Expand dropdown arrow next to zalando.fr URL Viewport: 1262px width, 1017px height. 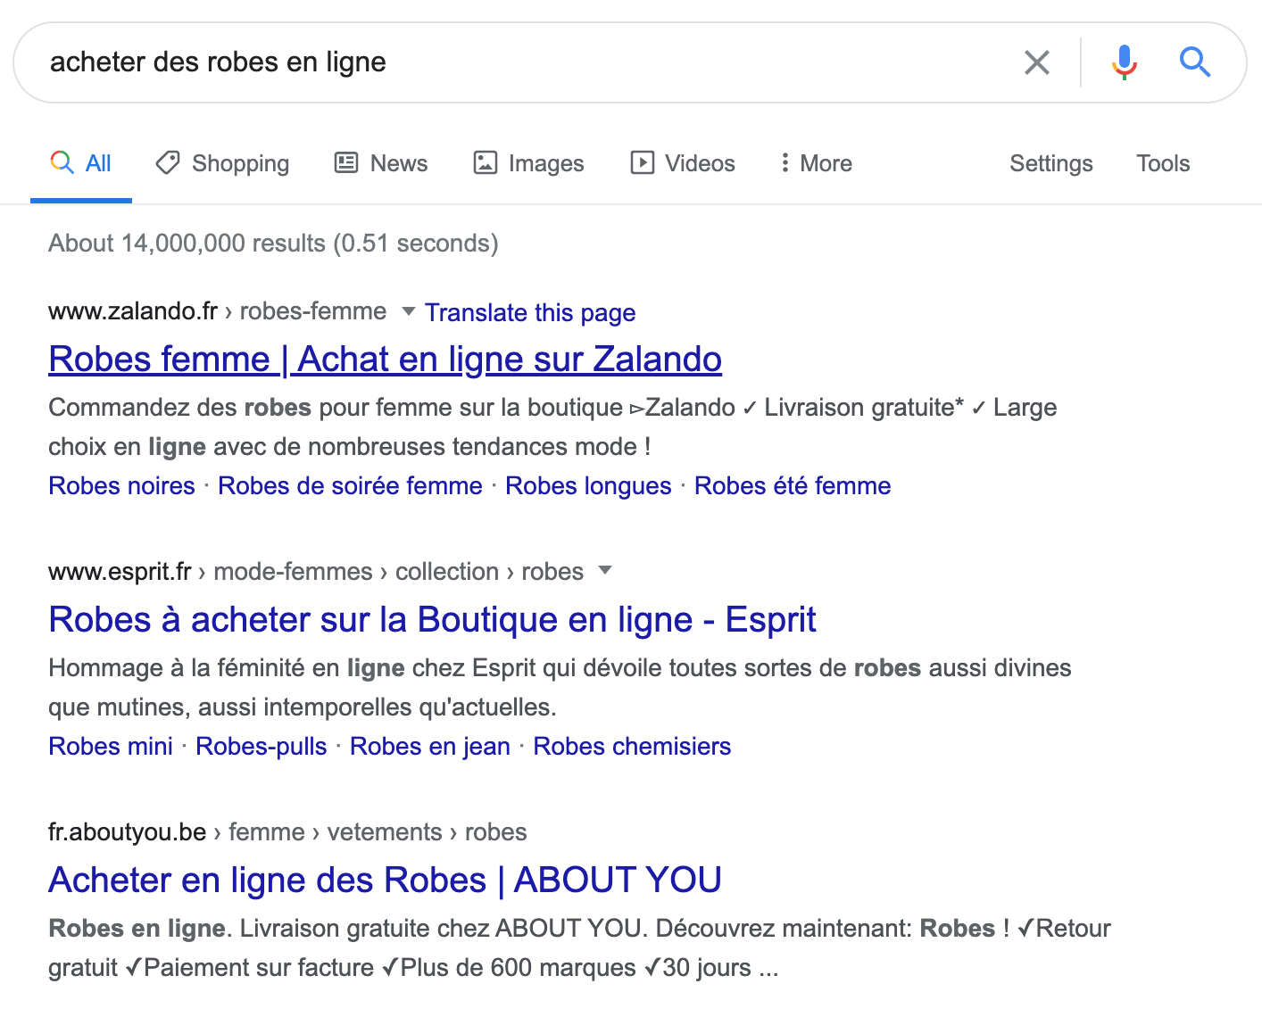pyautogui.click(x=409, y=311)
